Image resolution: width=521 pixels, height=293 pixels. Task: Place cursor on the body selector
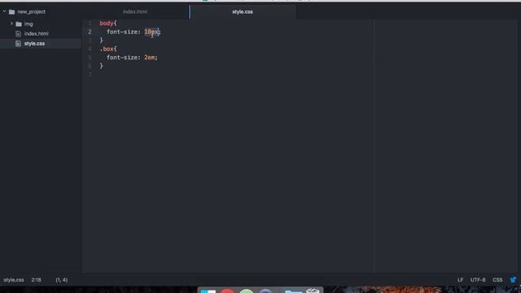(107, 24)
